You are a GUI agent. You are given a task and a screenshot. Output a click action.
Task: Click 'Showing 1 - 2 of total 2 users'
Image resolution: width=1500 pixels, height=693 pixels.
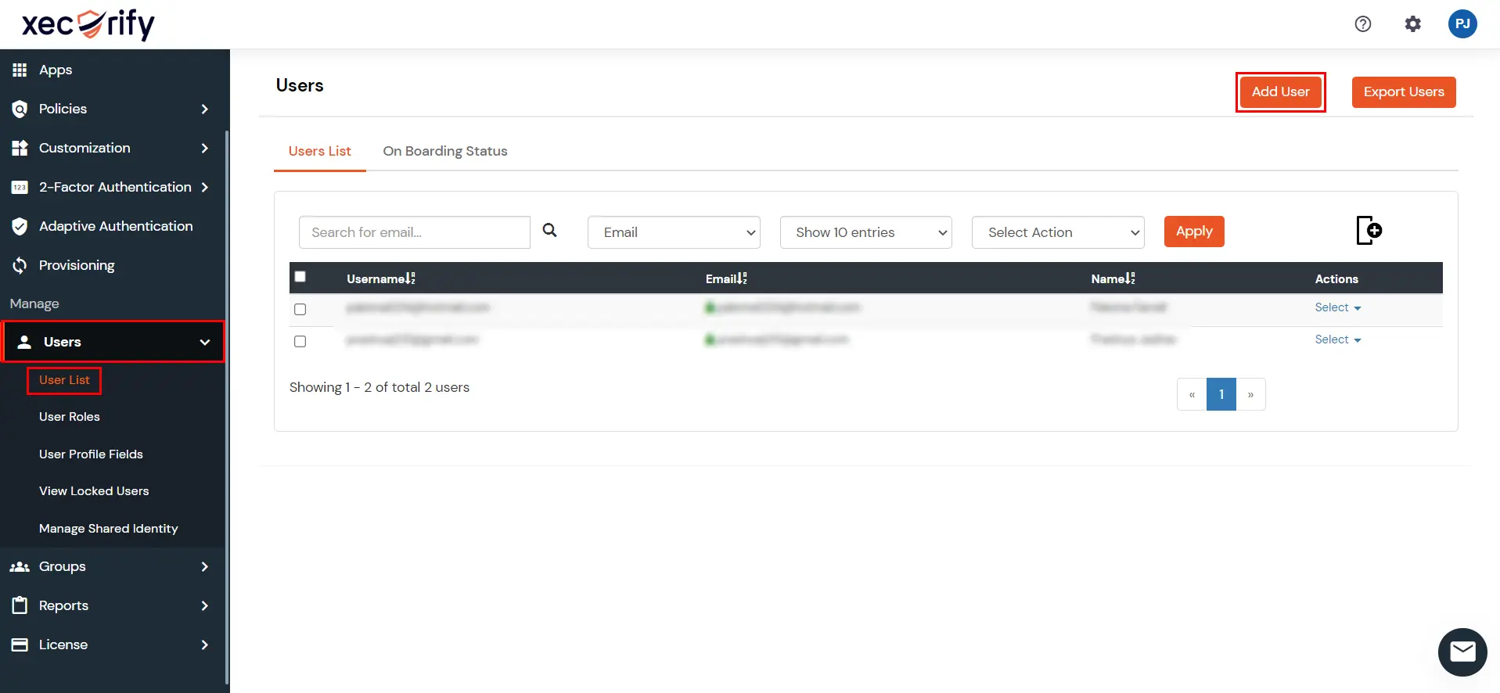click(x=379, y=387)
